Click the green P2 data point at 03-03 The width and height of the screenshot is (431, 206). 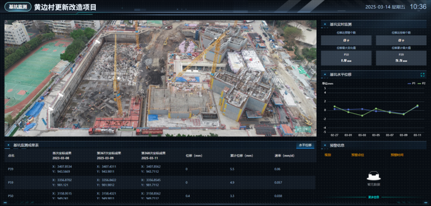pyautogui.click(x=362, y=115)
